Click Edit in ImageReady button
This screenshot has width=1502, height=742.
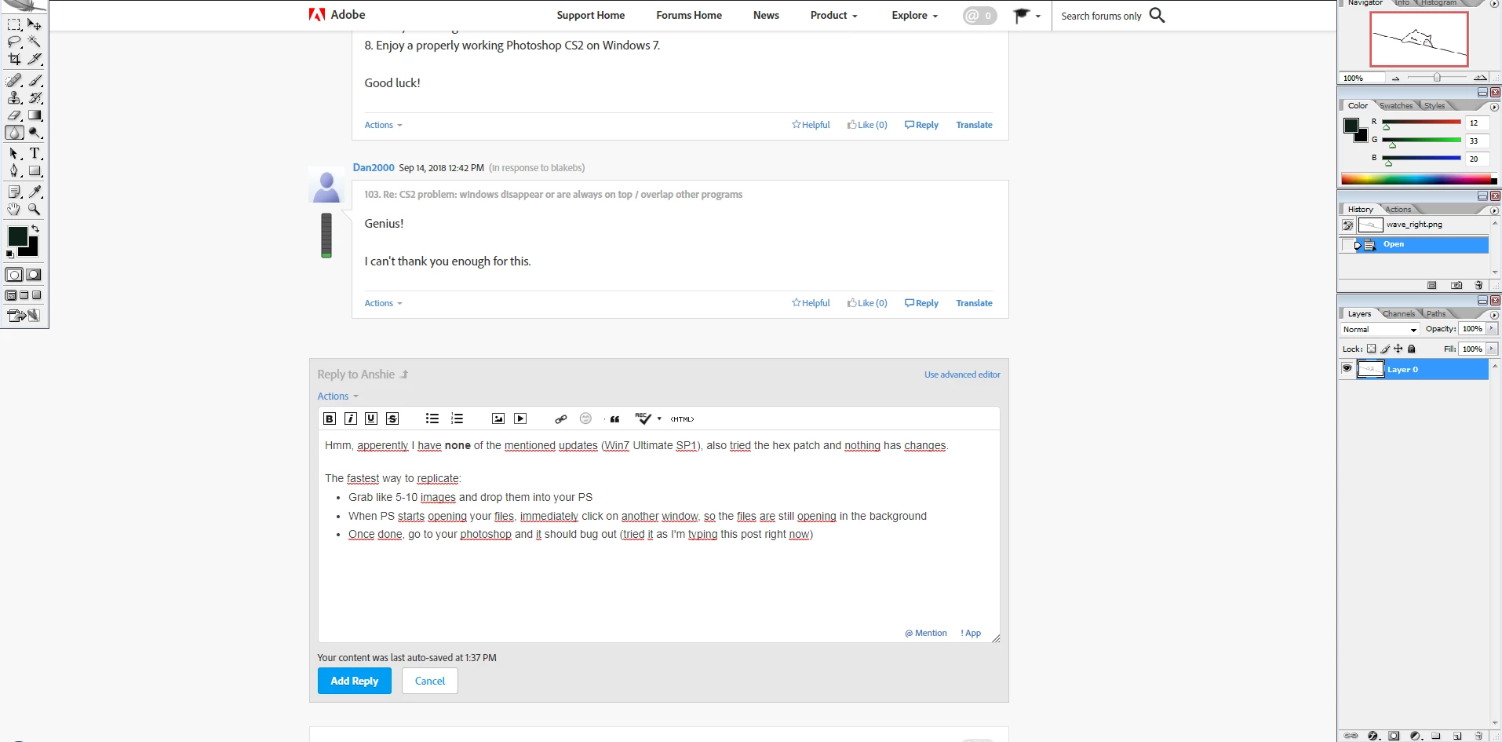tap(24, 316)
